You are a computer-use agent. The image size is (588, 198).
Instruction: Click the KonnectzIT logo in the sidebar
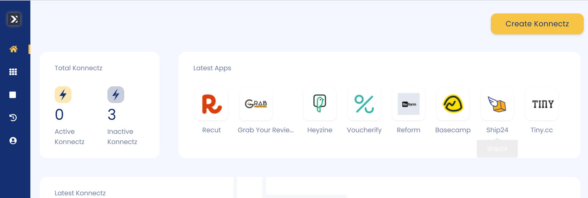[x=14, y=19]
